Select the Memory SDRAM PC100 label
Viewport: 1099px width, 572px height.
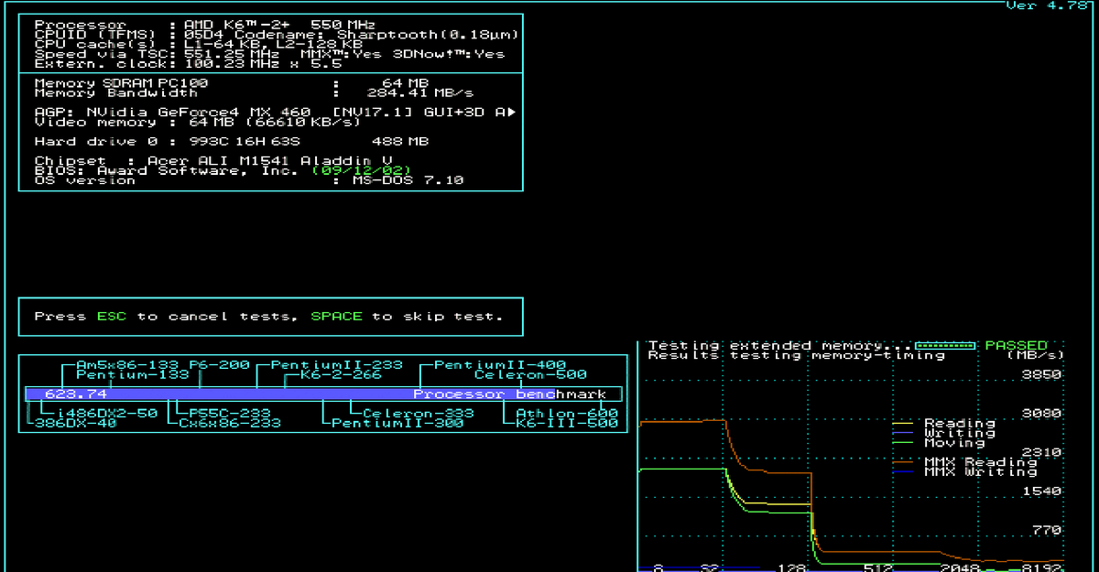(121, 82)
